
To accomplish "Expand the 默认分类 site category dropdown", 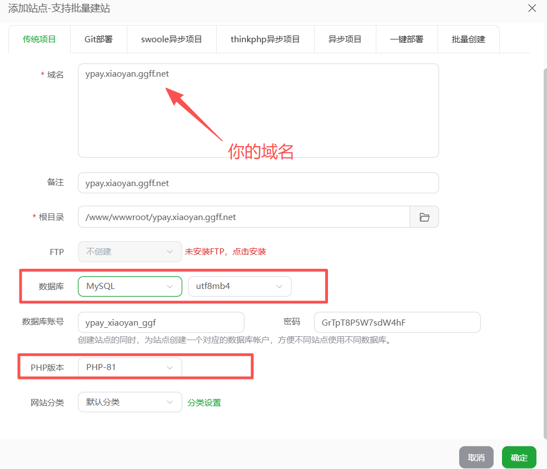I will (x=130, y=402).
